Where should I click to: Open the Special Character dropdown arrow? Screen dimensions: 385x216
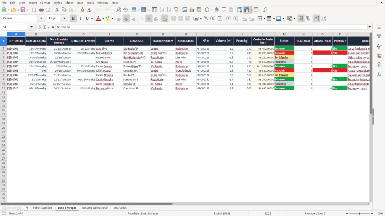212,10
